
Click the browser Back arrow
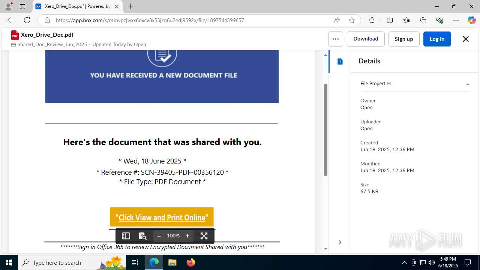pos(10,20)
